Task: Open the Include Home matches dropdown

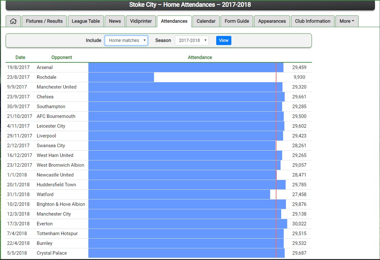Action: pos(126,40)
